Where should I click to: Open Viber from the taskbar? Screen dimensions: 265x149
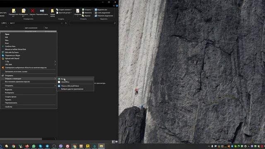(61, 146)
